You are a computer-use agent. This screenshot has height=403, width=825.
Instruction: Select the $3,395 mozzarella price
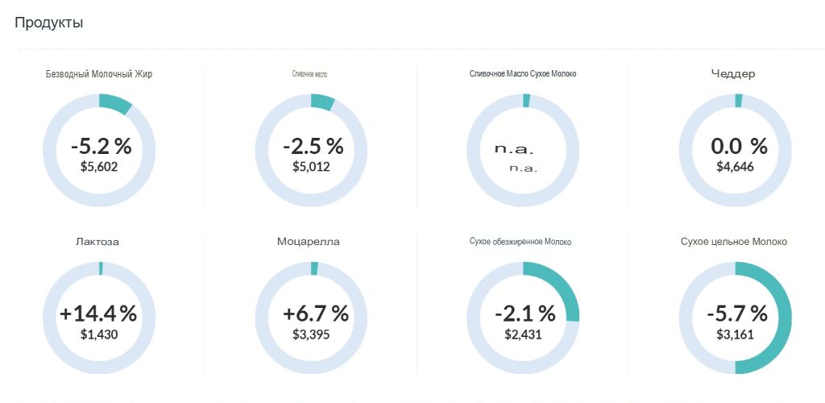point(311,334)
